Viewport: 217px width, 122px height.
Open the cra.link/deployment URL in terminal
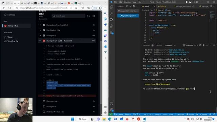pyautogui.click(x=157, y=84)
